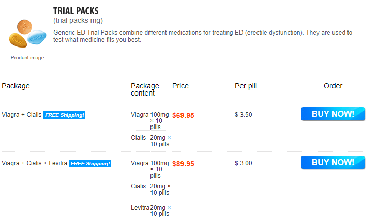Click the Order column header
The width and height of the screenshot is (378, 220).
pos(333,86)
